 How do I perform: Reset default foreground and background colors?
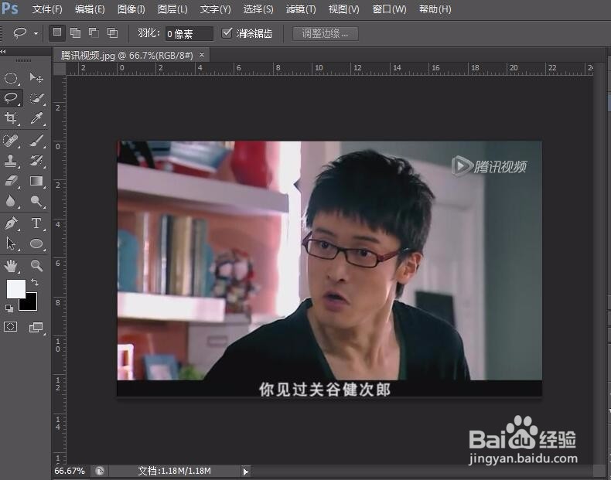(9, 308)
